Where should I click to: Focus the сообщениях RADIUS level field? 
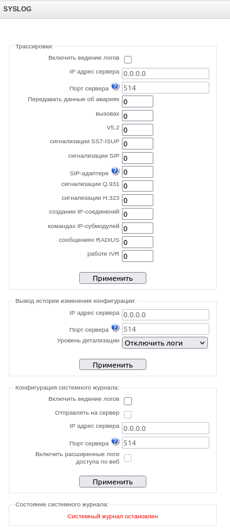tap(138, 243)
